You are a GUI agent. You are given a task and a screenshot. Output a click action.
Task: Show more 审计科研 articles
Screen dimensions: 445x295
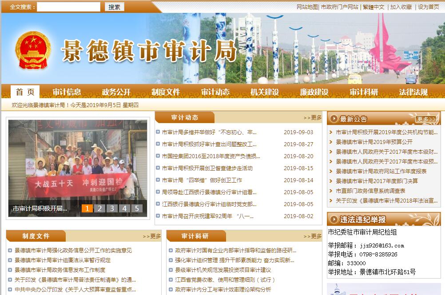[313, 236]
